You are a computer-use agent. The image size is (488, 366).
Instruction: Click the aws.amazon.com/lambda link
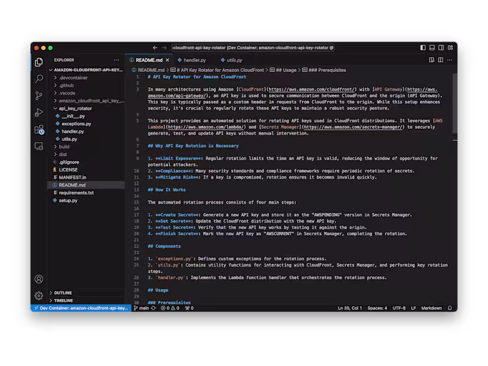click(206, 127)
